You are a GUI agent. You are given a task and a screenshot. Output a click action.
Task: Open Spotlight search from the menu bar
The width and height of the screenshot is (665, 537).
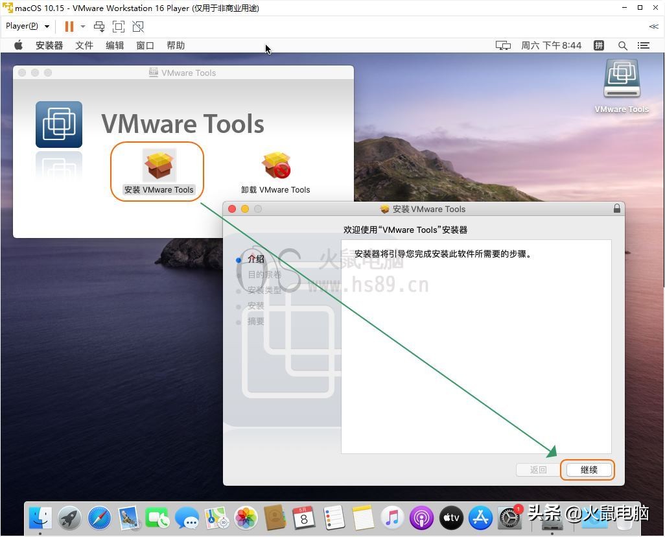623,45
